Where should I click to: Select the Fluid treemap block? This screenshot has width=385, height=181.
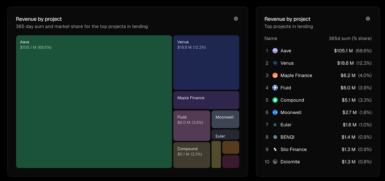tap(192, 125)
